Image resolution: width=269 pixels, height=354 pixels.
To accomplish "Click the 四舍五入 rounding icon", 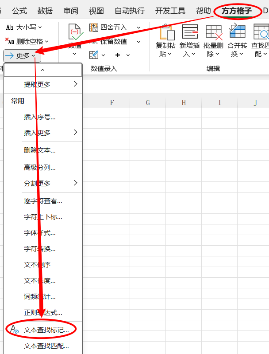I will coord(94,28).
